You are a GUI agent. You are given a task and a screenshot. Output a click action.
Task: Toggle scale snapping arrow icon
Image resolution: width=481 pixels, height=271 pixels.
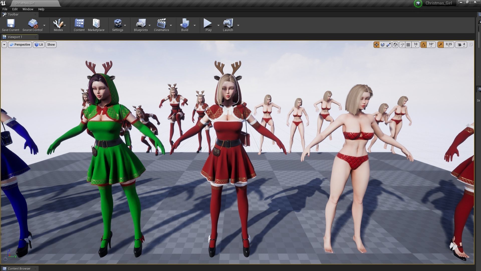click(440, 45)
